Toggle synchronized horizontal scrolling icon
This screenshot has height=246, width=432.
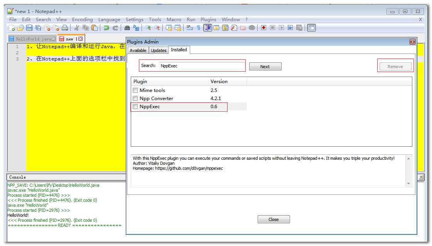(178, 28)
